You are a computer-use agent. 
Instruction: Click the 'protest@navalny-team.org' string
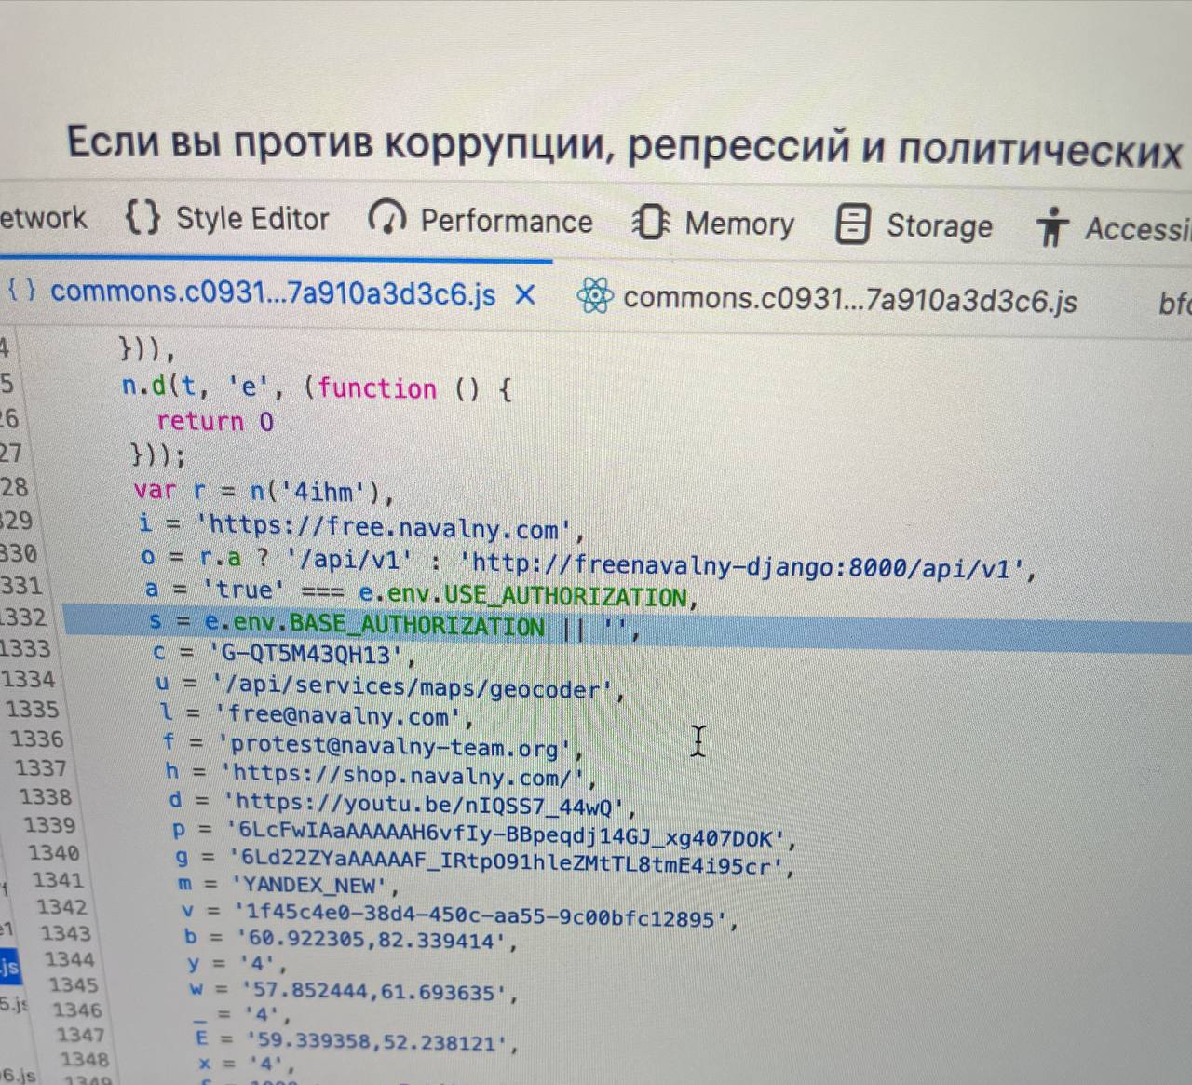coord(396,747)
